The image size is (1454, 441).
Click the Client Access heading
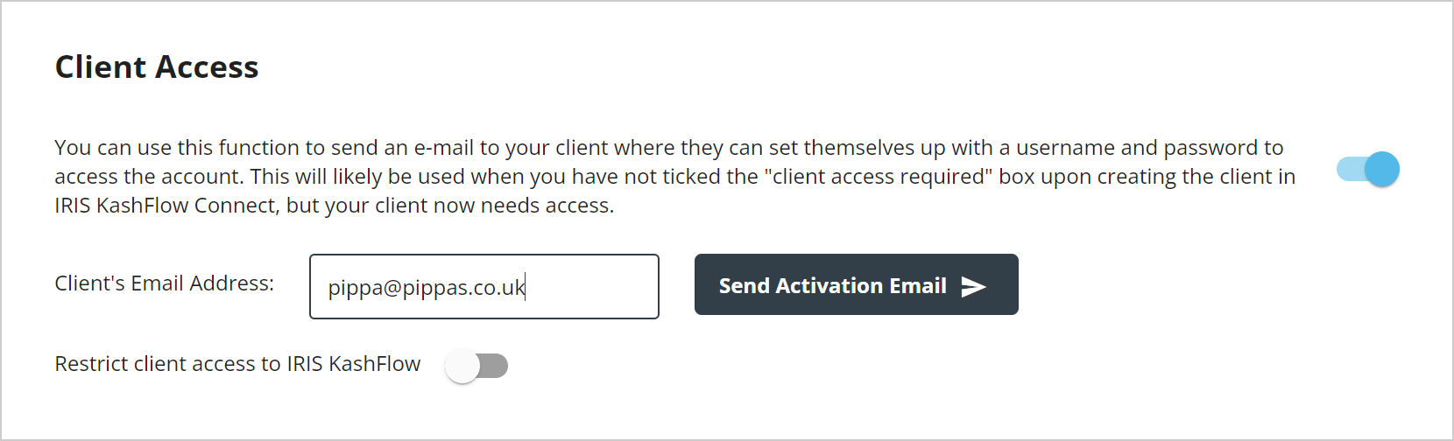(157, 67)
